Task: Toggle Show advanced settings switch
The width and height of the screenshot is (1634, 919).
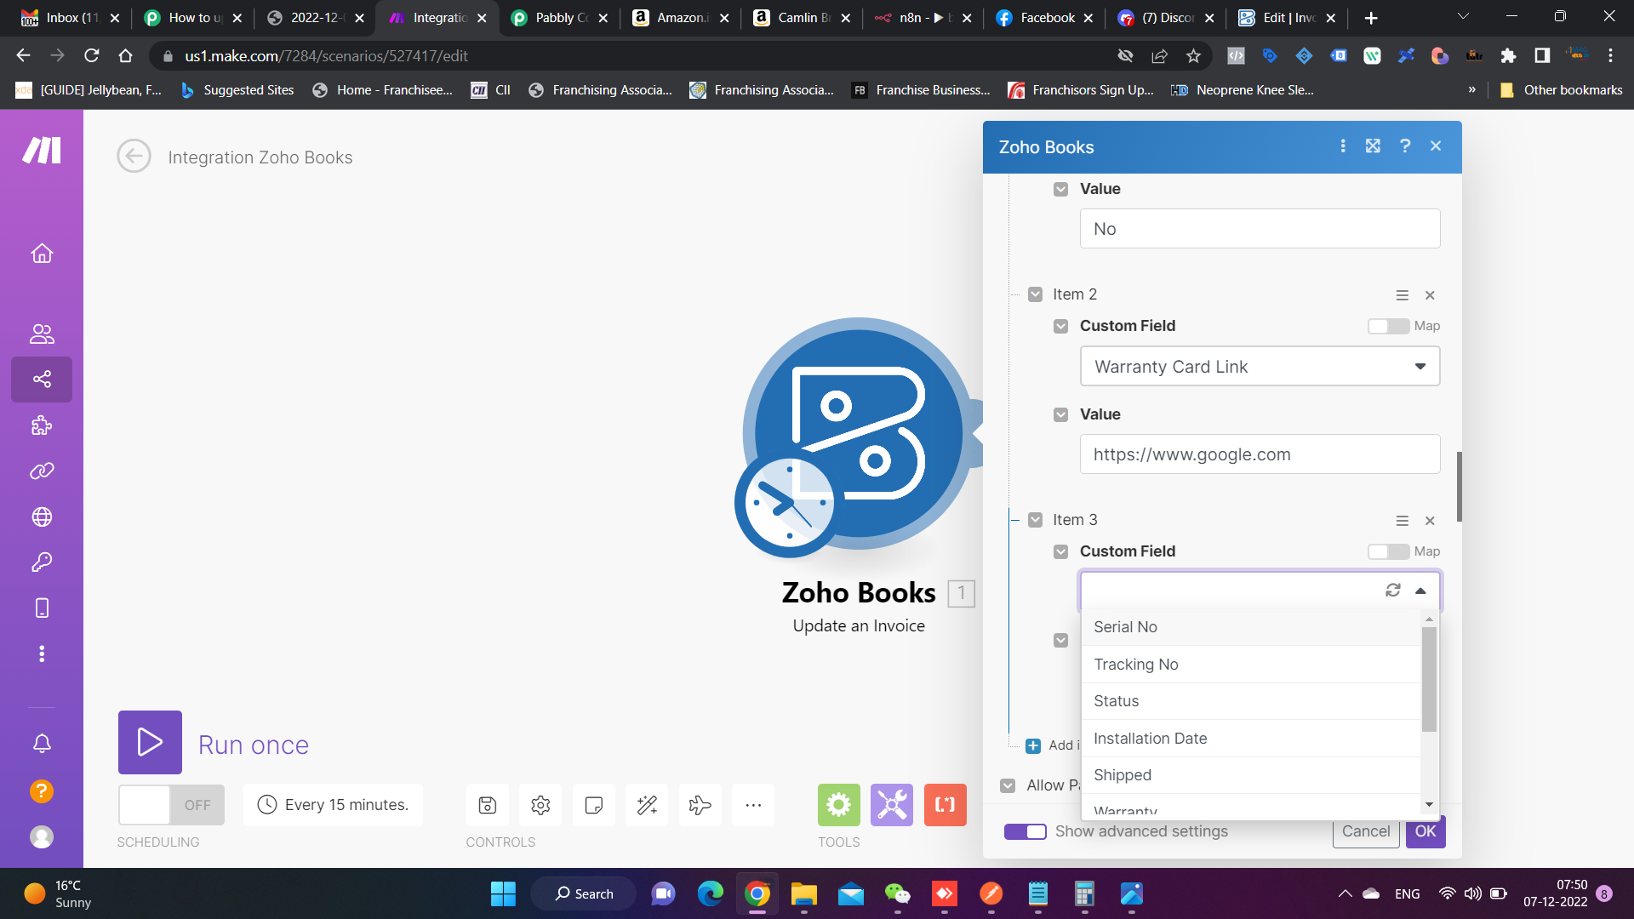Action: tap(1025, 831)
